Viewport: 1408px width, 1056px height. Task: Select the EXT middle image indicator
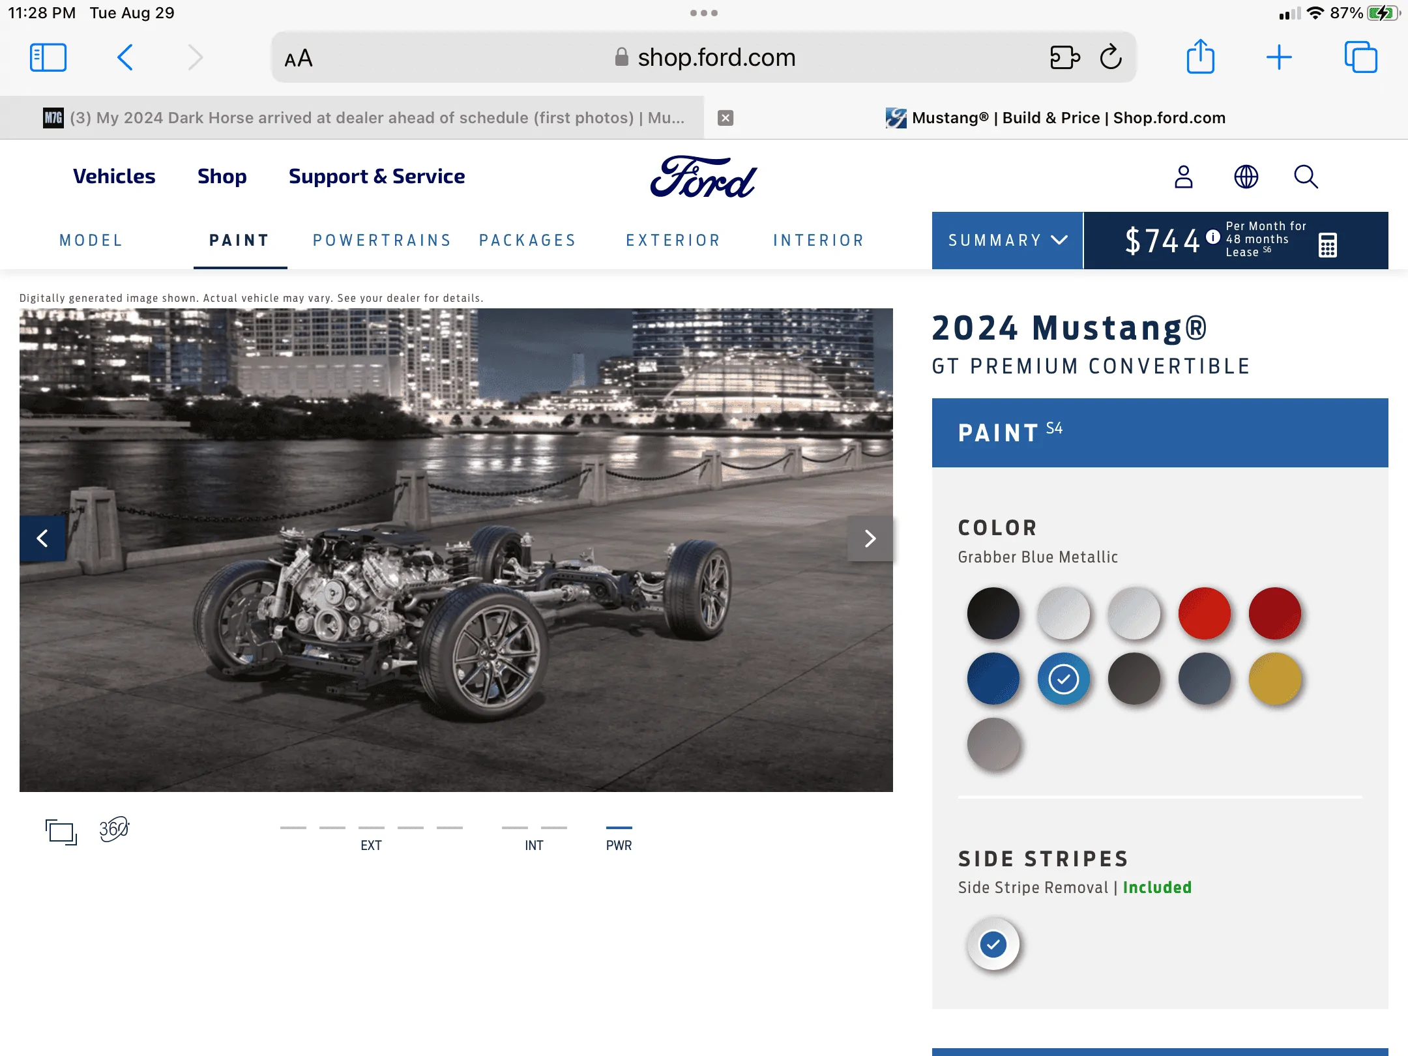pos(372,828)
